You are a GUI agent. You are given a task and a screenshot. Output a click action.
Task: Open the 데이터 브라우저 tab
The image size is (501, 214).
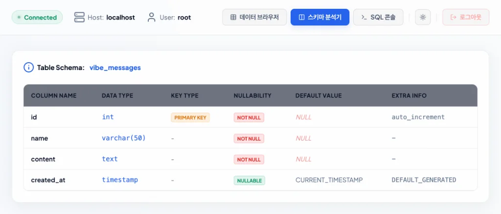[254, 17]
